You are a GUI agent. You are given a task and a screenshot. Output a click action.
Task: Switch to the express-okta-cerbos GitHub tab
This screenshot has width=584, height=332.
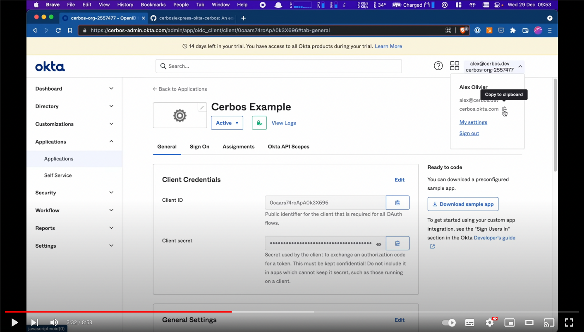191,18
